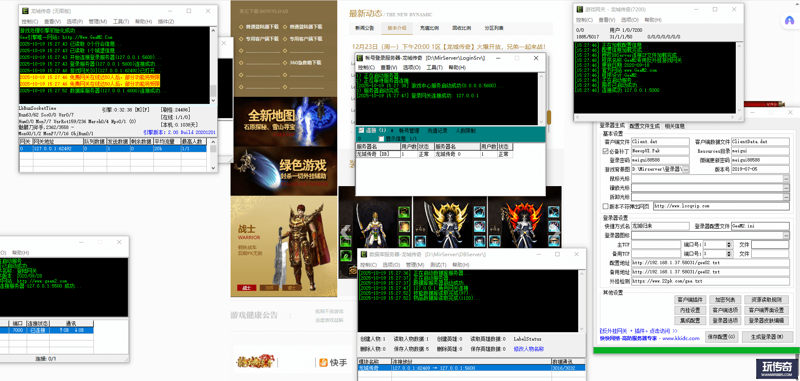Select 帐号管理 in the login server
The image size is (800, 381).
click(x=409, y=131)
